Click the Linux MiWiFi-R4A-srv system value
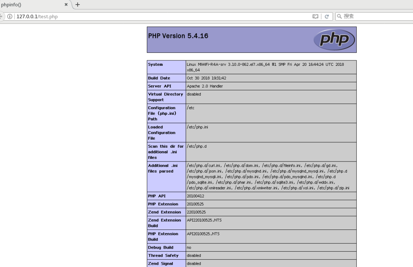This screenshot has height=267, width=413. click(265, 67)
